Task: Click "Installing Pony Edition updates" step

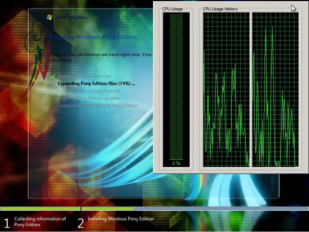Action: coord(89,98)
